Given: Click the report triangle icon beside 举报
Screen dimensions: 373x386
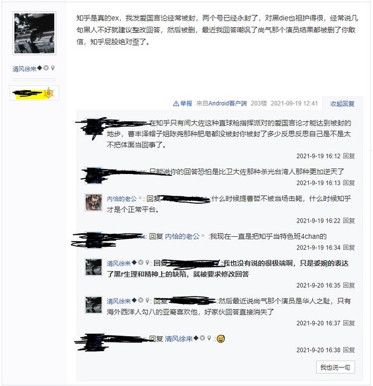Looking at the screenshot, I should coord(176,103).
